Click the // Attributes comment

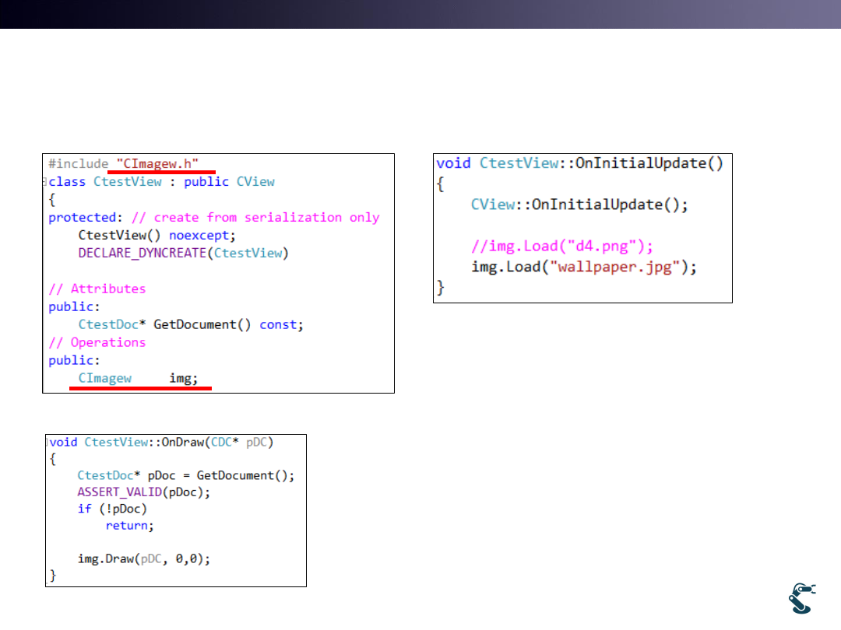click(97, 289)
